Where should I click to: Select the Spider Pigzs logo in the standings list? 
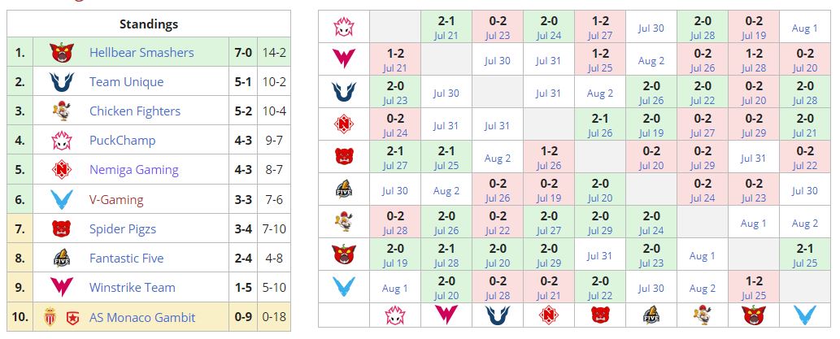coord(61,228)
